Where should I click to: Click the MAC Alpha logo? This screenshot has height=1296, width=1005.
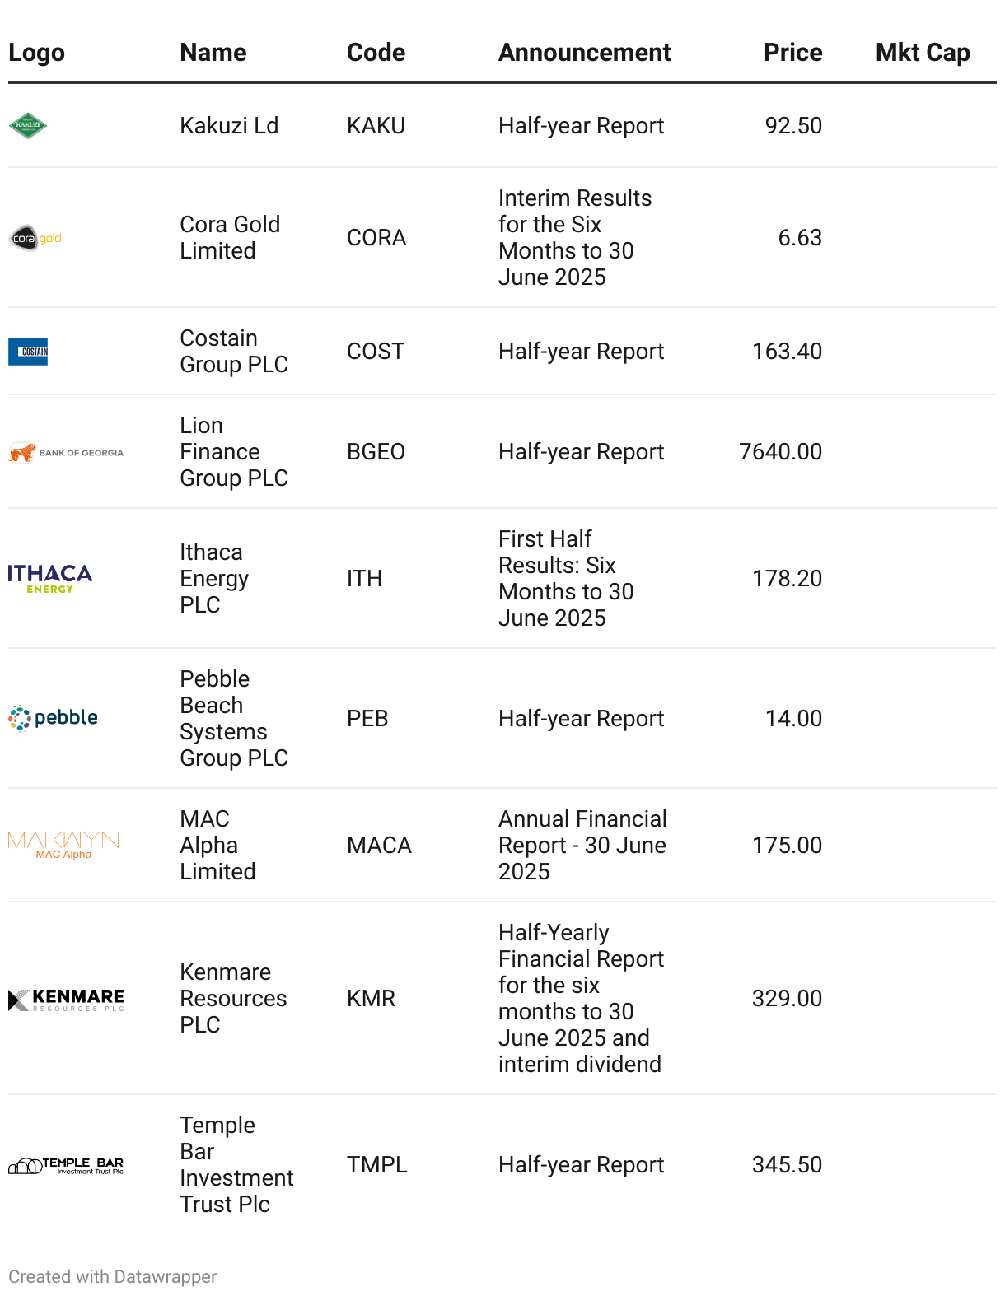63,845
